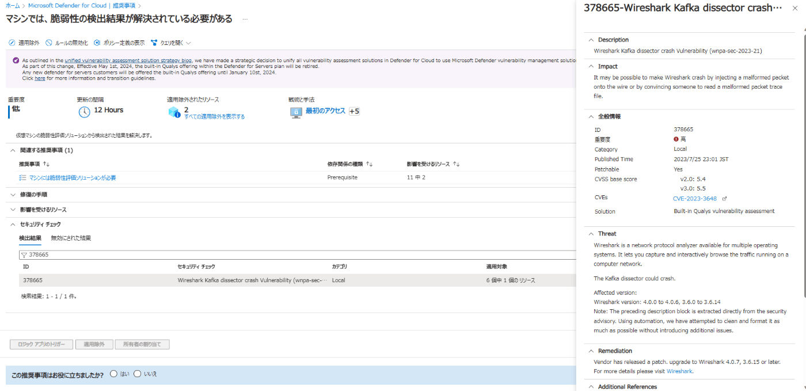Collapse セキュリティ チェック section
806x391 pixels.
coord(13,225)
